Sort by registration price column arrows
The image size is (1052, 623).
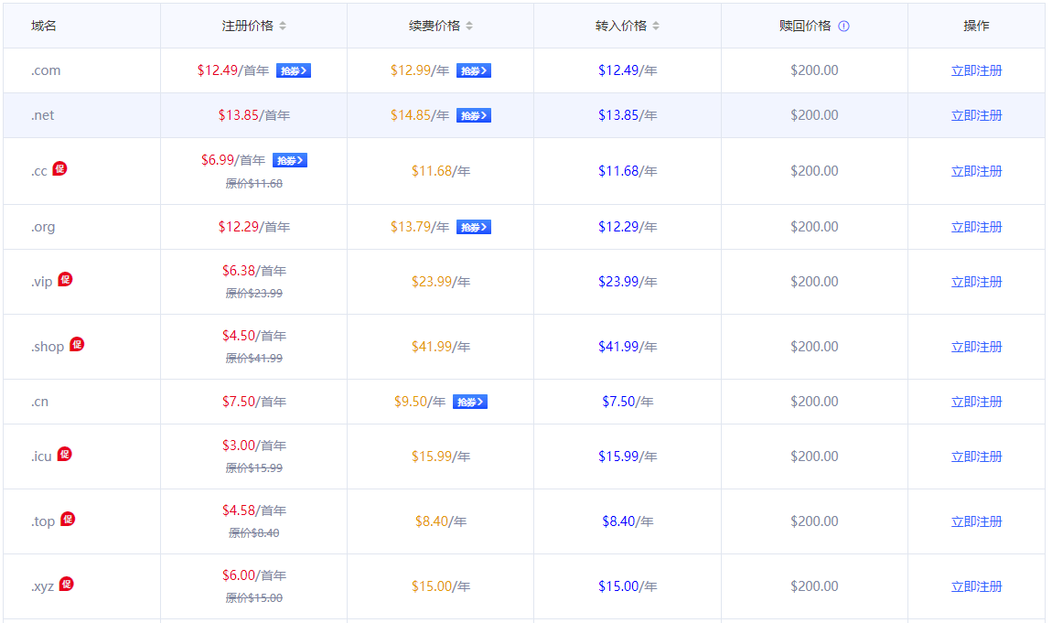283,26
